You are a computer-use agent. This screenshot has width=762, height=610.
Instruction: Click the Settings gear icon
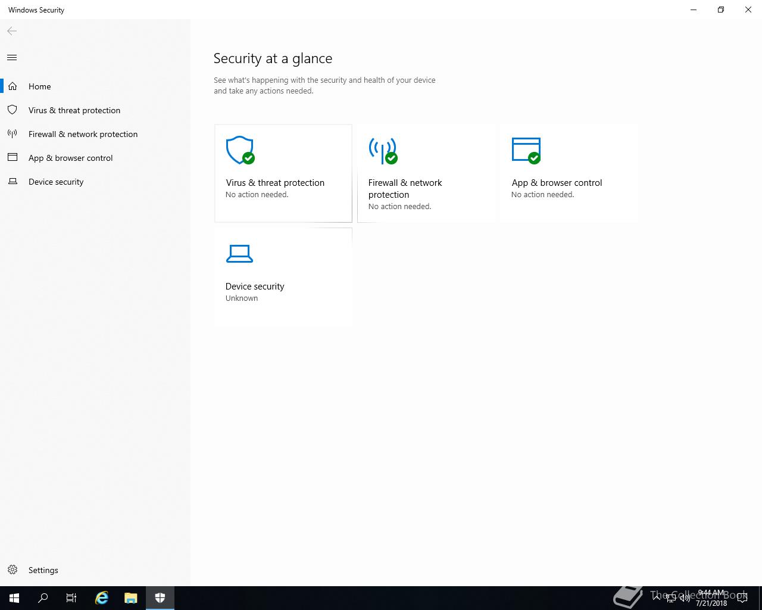(13, 570)
